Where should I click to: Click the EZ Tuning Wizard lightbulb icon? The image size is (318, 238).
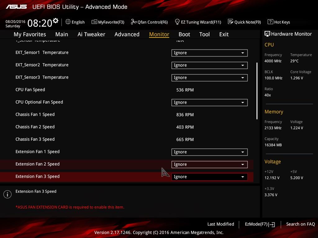point(177,22)
